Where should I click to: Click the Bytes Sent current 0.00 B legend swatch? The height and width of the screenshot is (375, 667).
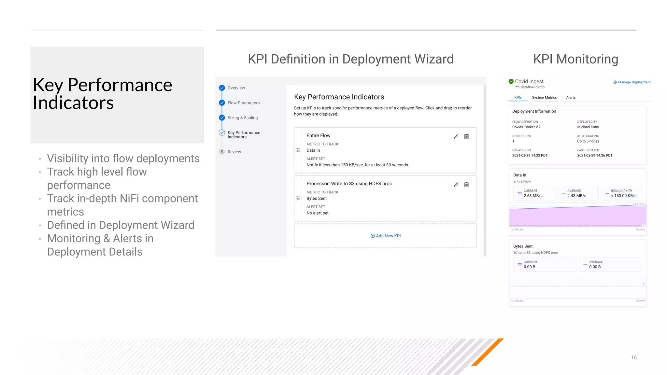click(519, 265)
